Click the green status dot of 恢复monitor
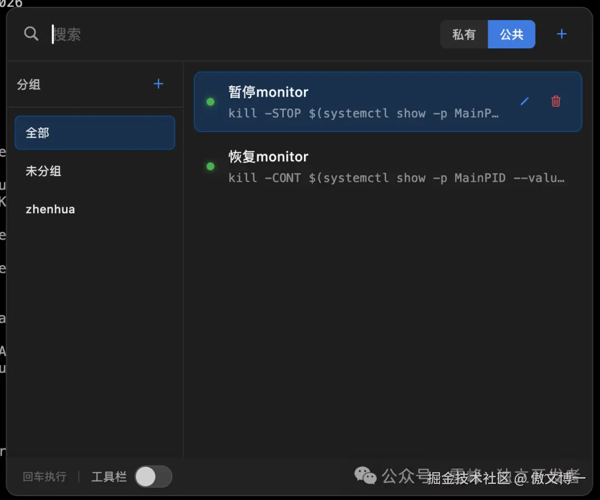This screenshot has height=500, width=600. tap(211, 166)
